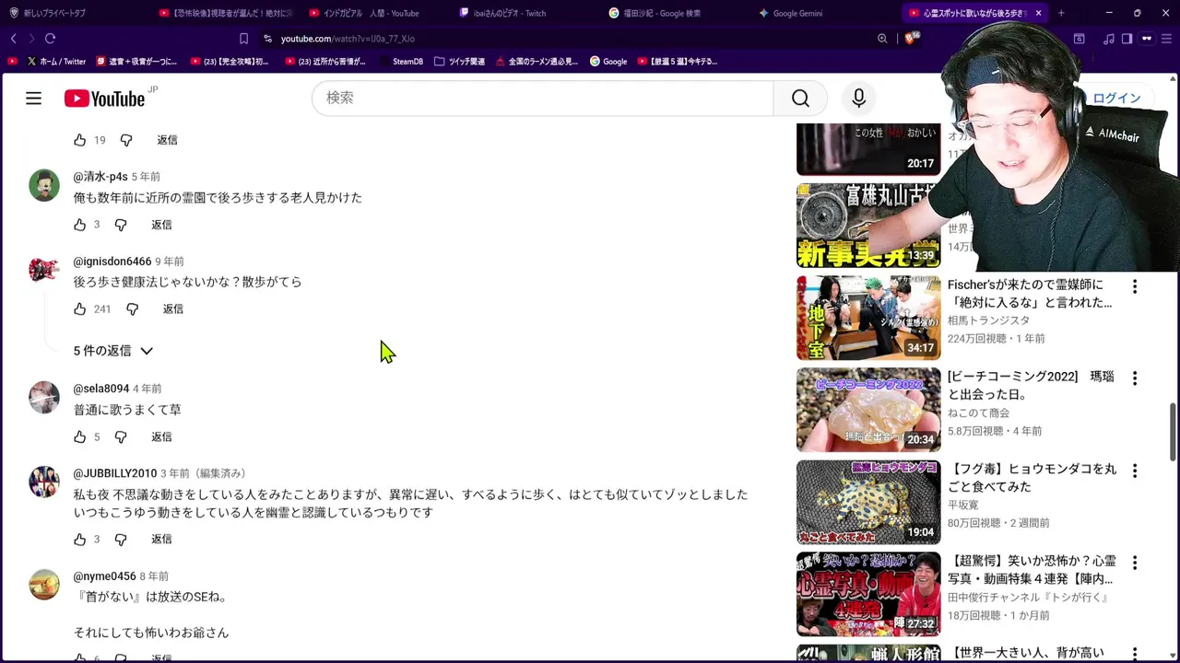Reply to the @清水-p4s comment
Screen dimensions: 1180x663
coord(161,225)
